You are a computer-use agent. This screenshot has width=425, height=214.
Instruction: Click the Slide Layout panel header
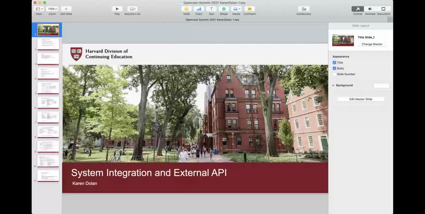361,25
